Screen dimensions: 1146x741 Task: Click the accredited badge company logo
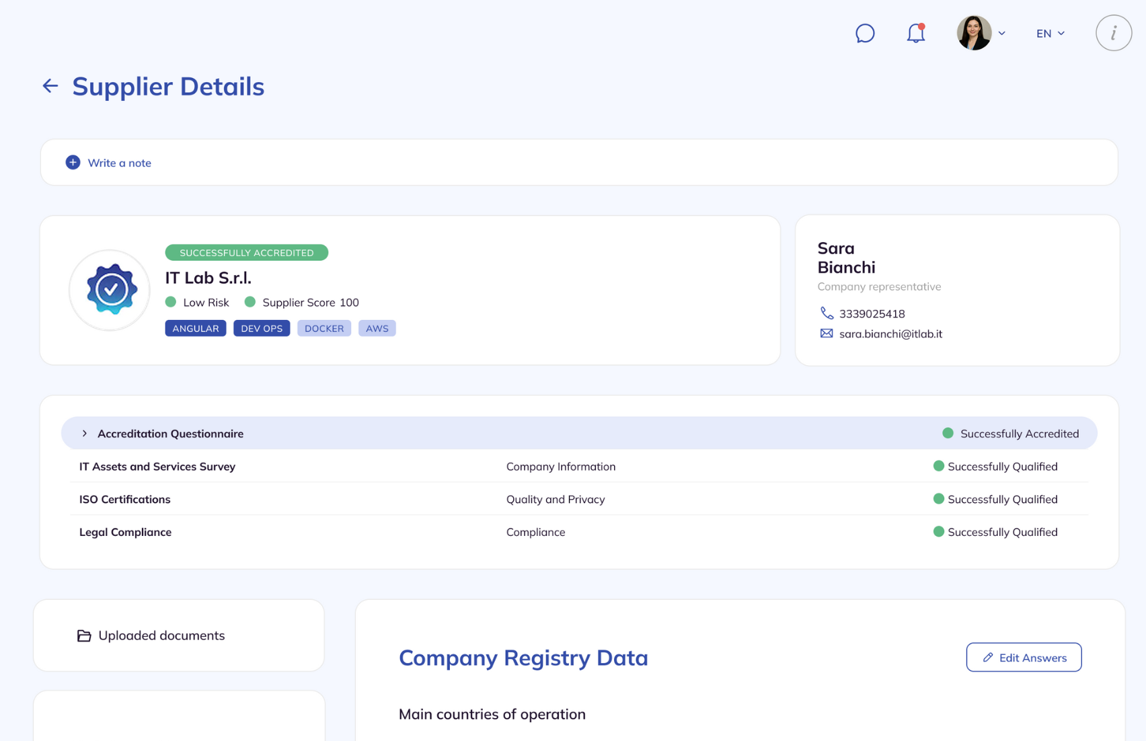click(x=110, y=290)
